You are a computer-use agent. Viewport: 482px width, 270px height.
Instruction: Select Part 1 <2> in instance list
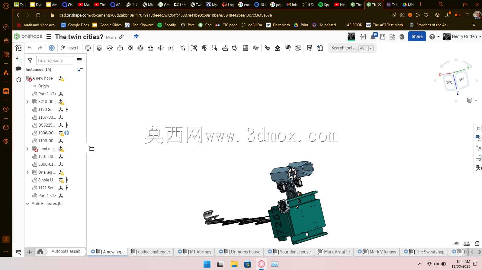tap(47, 94)
